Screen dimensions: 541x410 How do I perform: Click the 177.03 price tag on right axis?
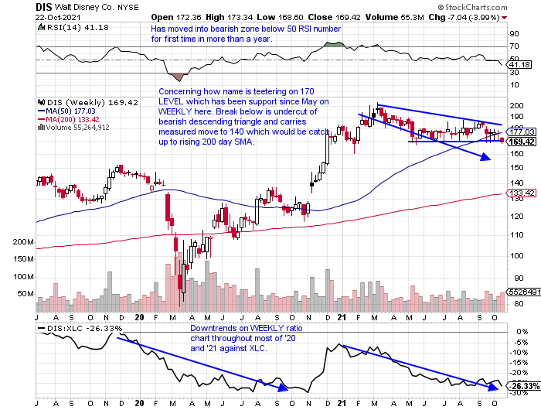(522, 132)
